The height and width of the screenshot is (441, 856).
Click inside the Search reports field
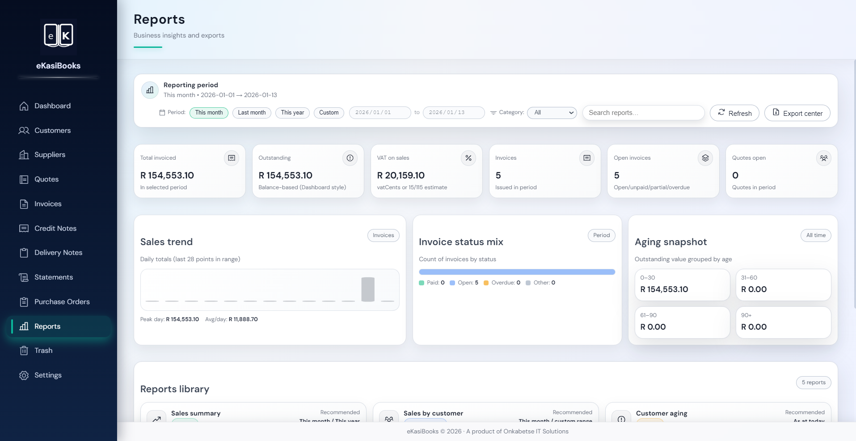[x=643, y=113]
